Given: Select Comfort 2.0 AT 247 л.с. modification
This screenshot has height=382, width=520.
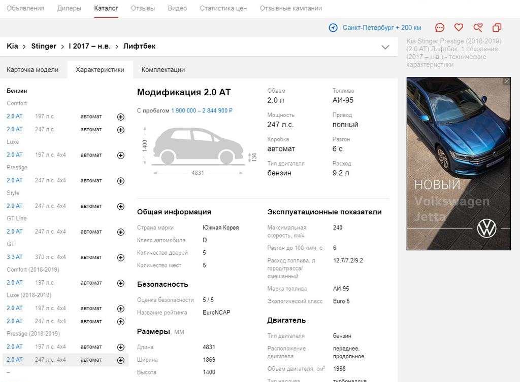Looking at the screenshot, I should 15,129.
